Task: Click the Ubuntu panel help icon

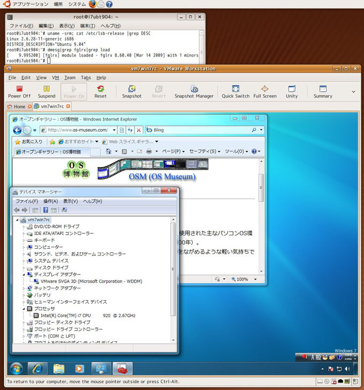Action: pos(109,4)
